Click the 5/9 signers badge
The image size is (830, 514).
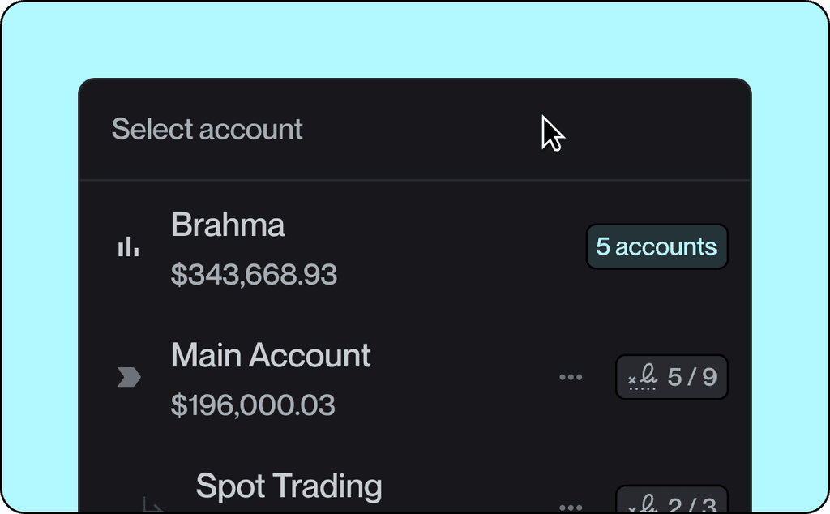click(x=672, y=376)
